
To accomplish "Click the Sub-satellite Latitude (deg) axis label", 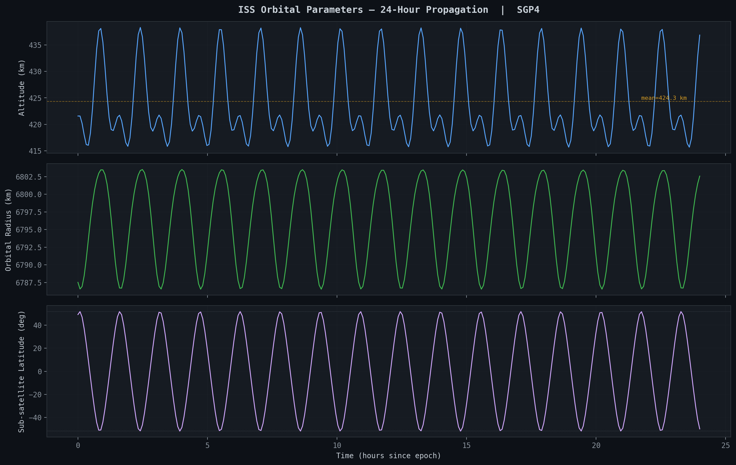I will [21, 372].
